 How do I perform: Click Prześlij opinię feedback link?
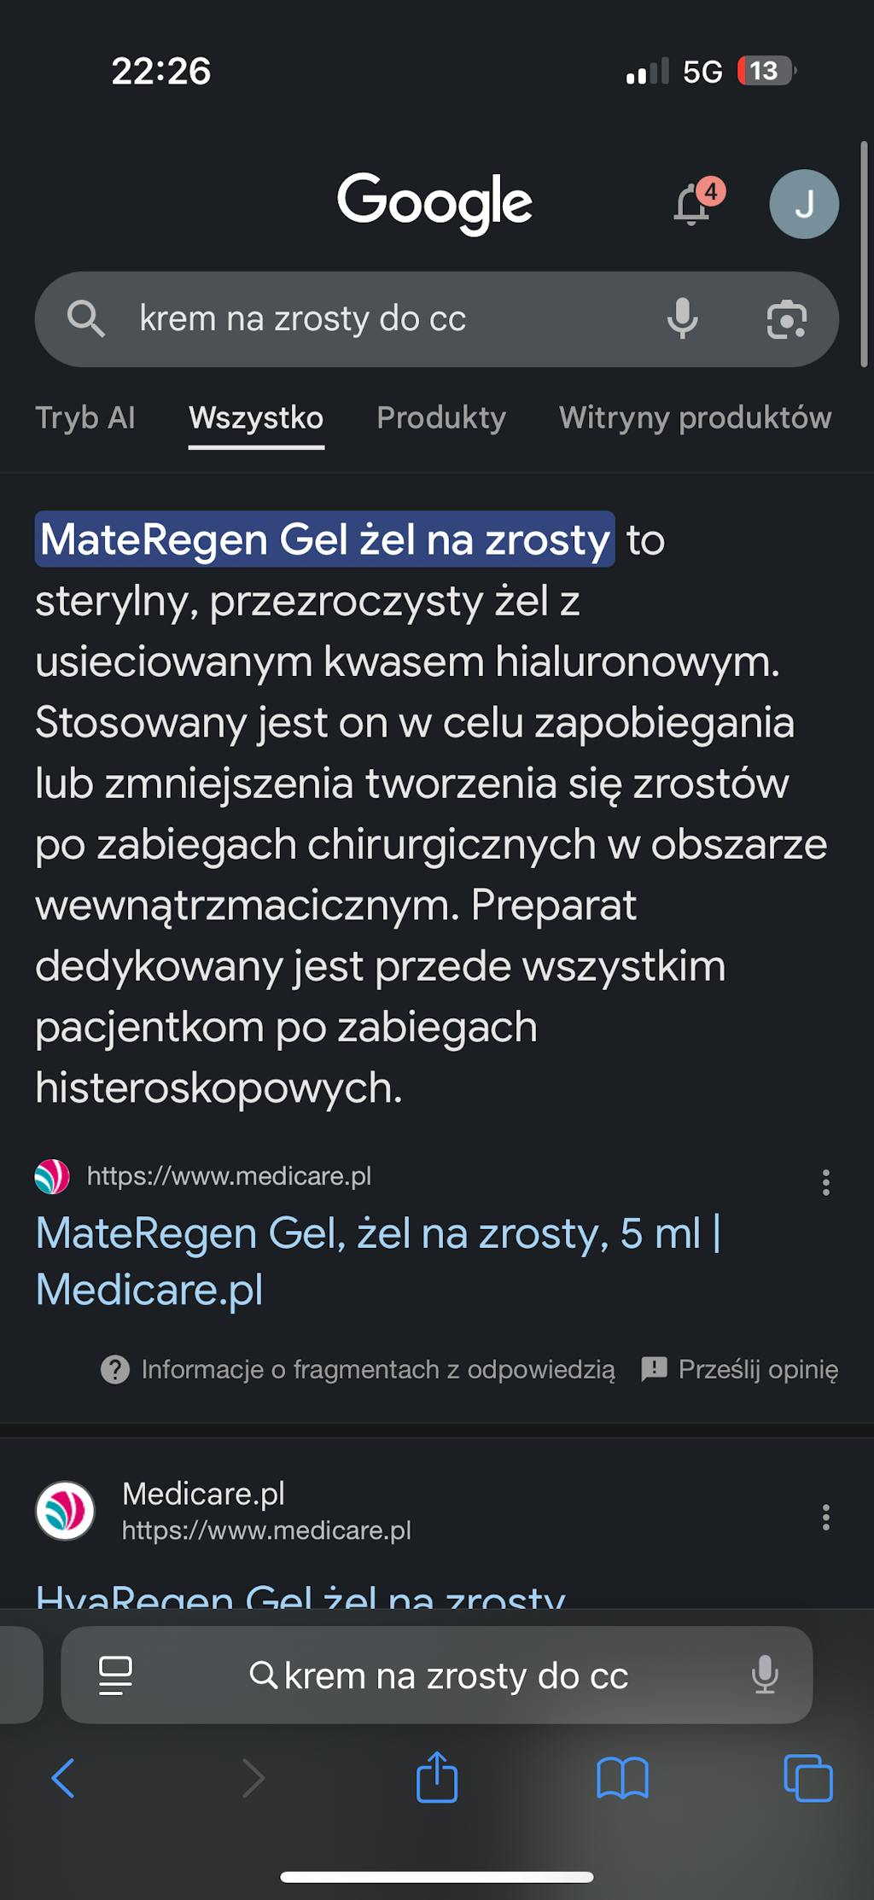click(741, 1369)
